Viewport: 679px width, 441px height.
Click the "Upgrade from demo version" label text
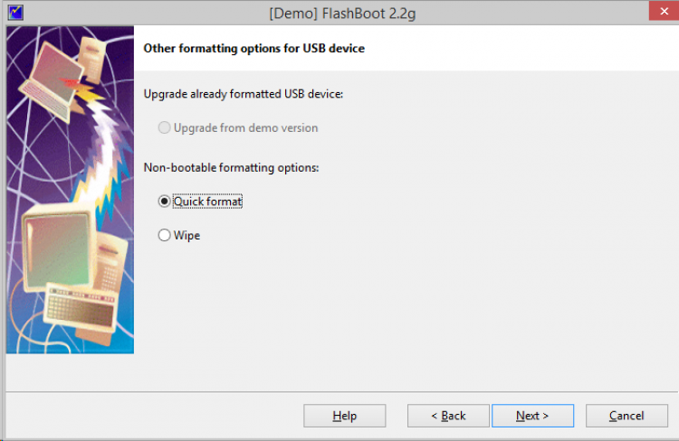(245, 128)
